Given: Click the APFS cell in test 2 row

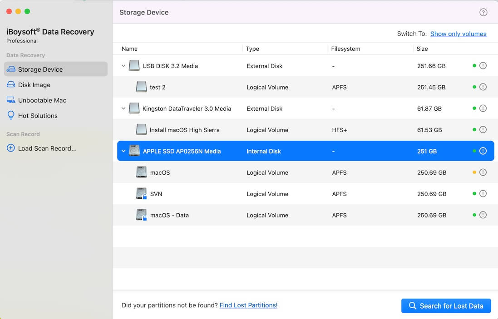Looking at the screenshot, I should click(x=339, y=87).
